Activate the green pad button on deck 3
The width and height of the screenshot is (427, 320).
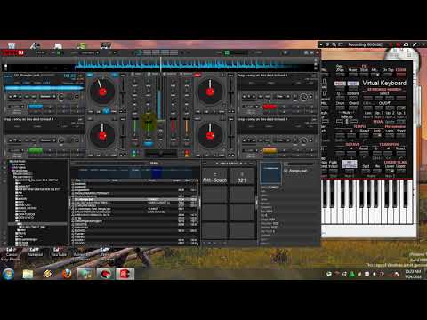coord(36,150)
